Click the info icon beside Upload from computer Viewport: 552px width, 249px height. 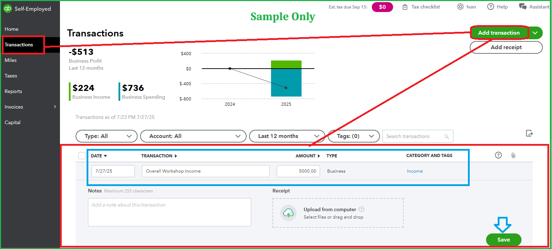pos(361,209)
